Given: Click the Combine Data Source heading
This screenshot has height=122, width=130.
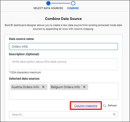Looking at the screenshot, I should pos(63,19).
